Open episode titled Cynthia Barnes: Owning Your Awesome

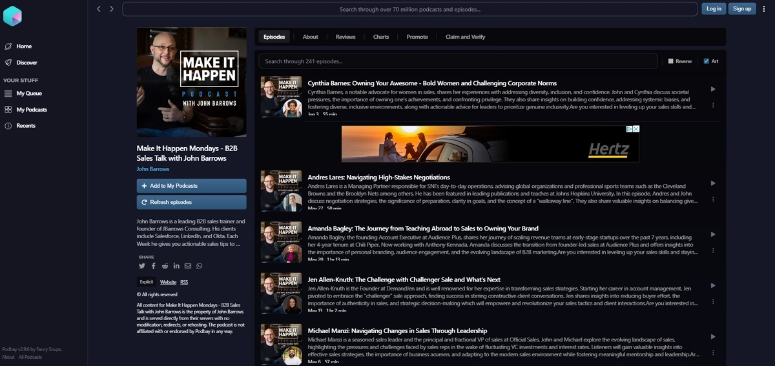point(432,83)
